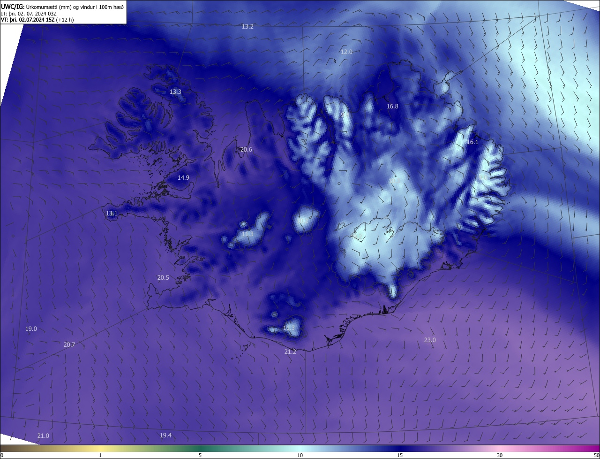Click the colorbar tick label 0
The height and width of the screenshot is (459, 600).
click(1, 455)
